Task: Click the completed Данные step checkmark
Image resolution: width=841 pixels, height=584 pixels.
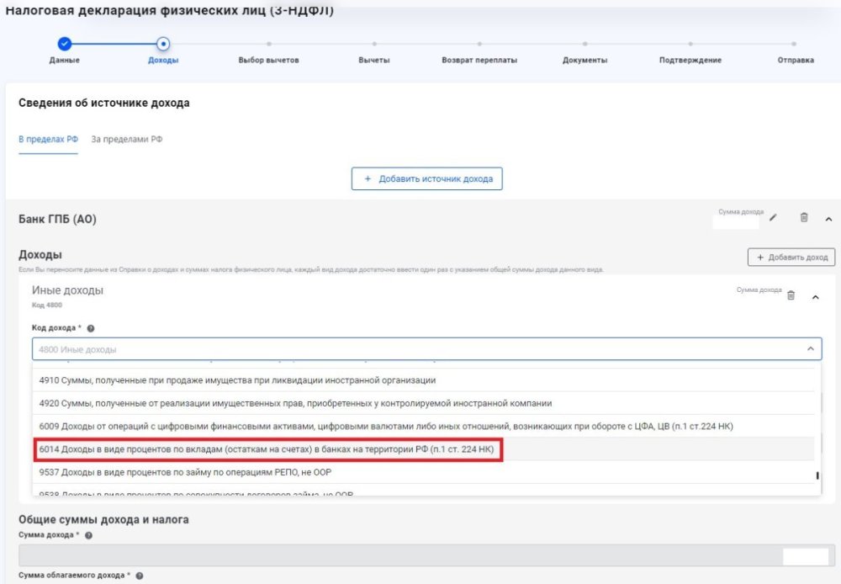Action: [x=65, y=44]
